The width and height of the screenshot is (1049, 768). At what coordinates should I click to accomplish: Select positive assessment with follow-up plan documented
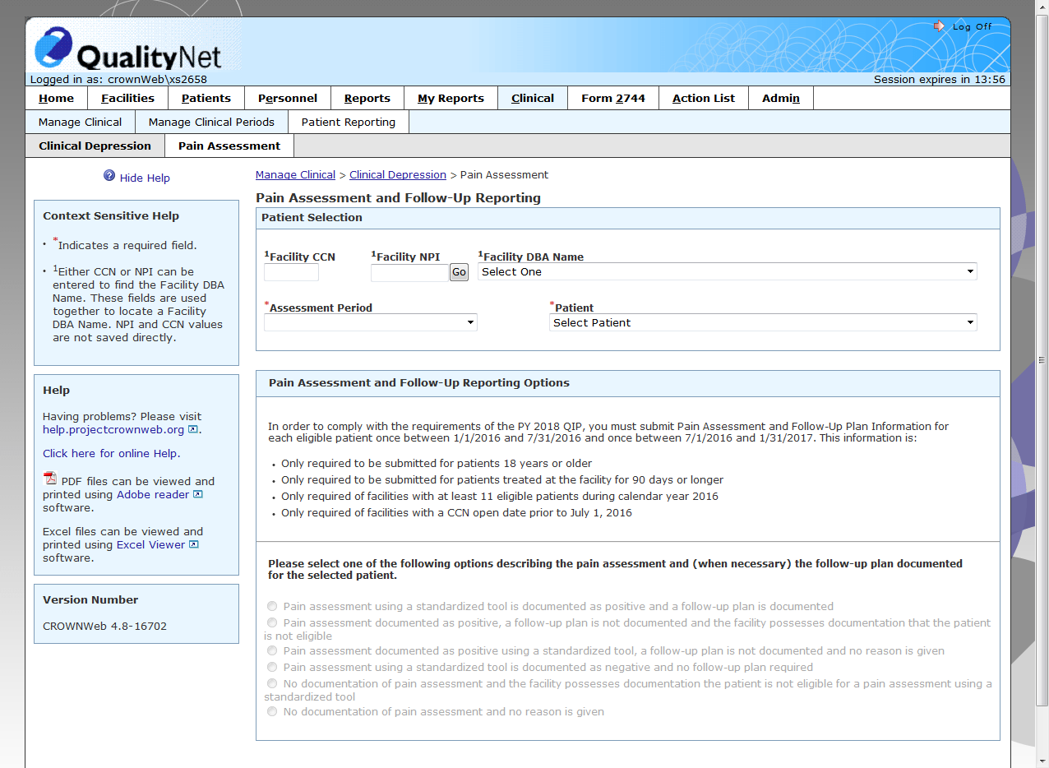coord(272,606)
